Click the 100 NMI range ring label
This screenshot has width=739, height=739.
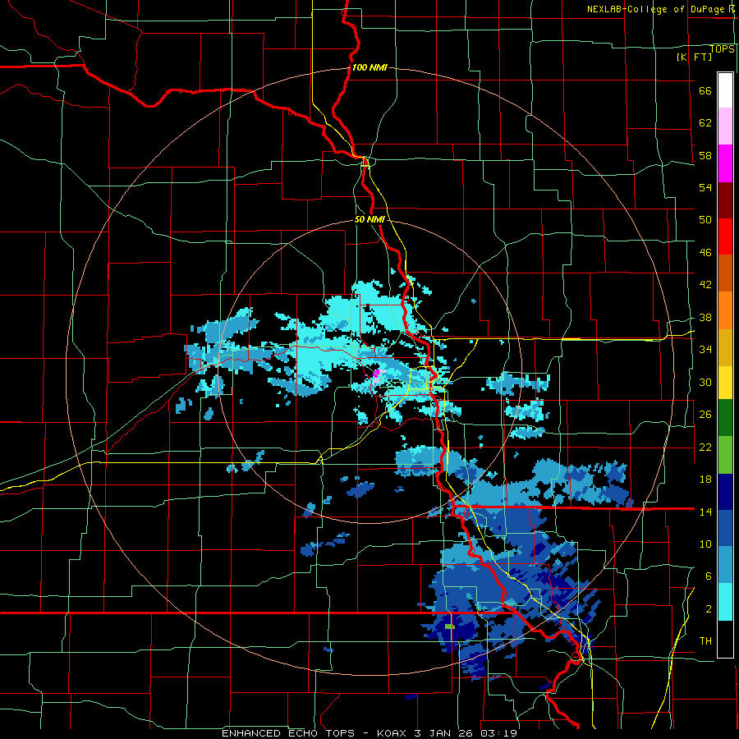click(369, 67)
